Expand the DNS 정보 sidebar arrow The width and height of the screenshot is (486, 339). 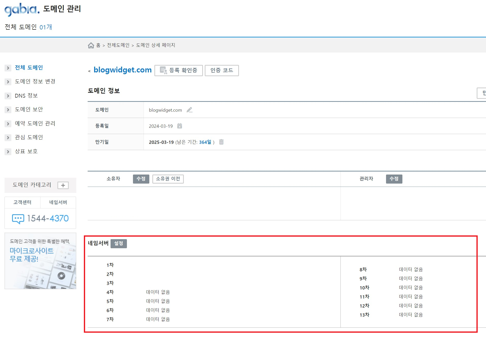8,96
